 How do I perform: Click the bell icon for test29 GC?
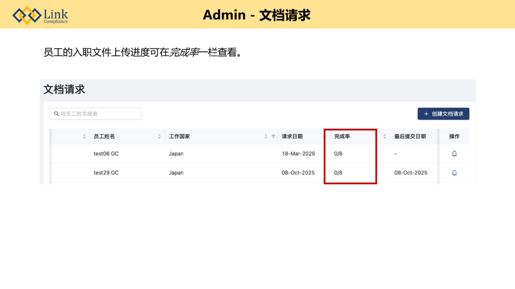click(x=454, y=173)
